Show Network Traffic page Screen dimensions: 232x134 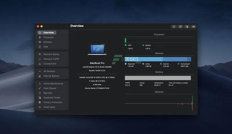click(x=51, y=59)
